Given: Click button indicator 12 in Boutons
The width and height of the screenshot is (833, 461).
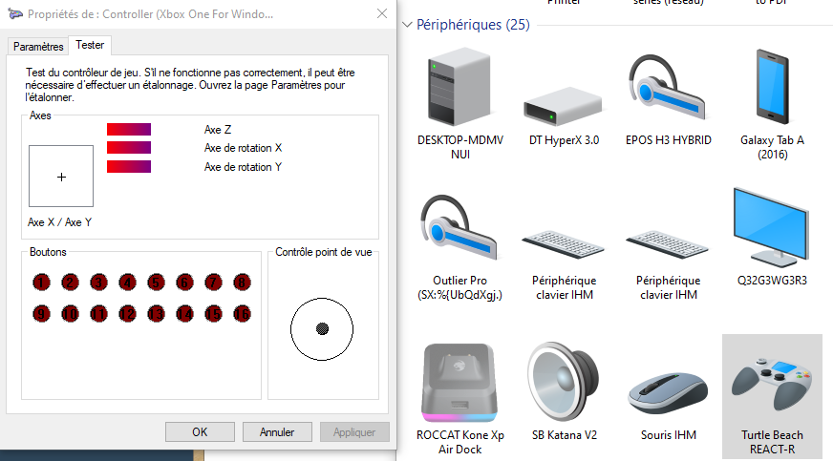Looking at the screenshot, I should (127, 313).
